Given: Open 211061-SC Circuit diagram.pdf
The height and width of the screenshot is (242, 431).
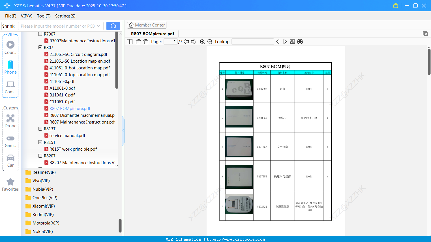Looking at the screenshot, I should pyautogui.click(x=78, y=54).
